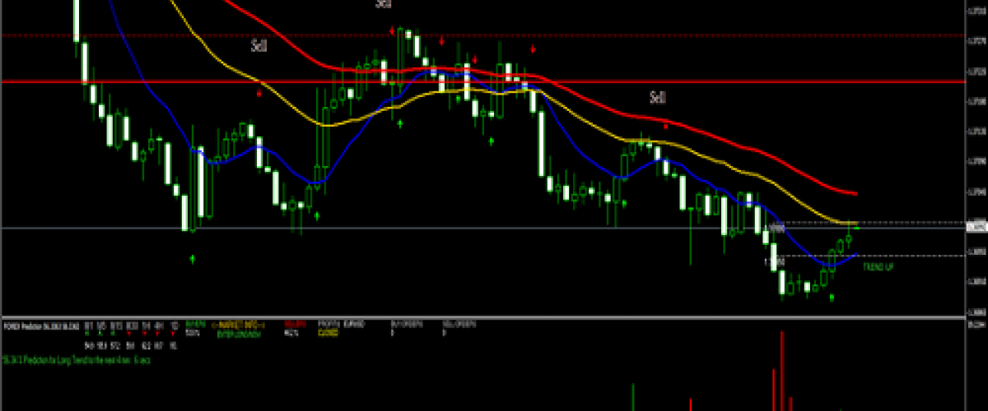The height and width of the screenshot is (411, 988).
Task: Click the separator bar between chart and indicator
Action: (x=494, y=317)
